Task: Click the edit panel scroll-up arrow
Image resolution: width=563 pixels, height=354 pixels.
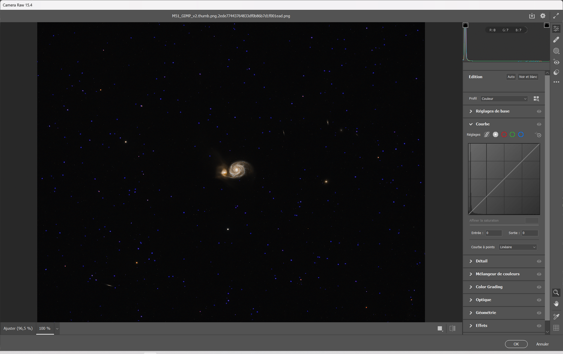Action: [x=547, y=73]
